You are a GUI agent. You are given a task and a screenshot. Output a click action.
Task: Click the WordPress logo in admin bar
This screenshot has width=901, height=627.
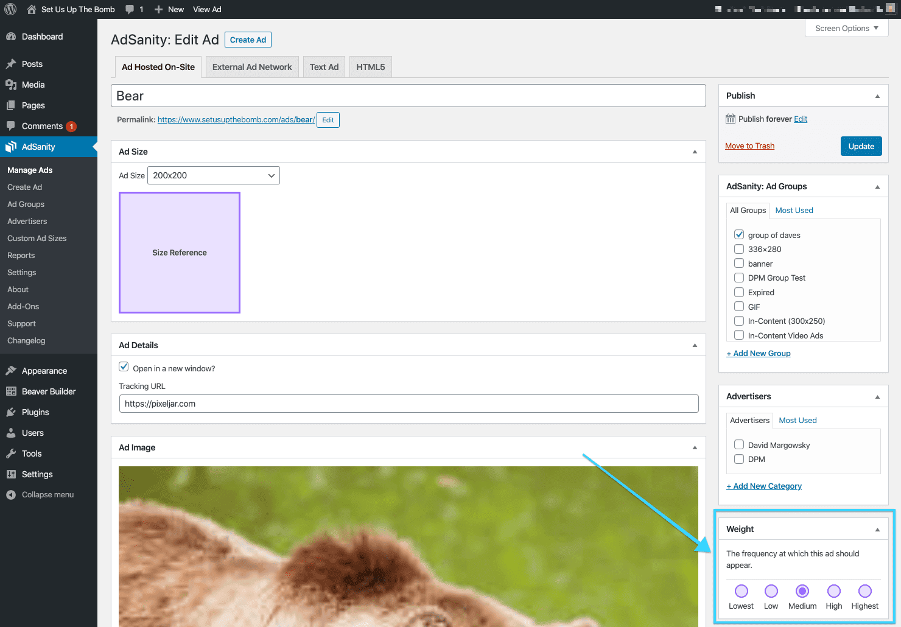(10, 9)
